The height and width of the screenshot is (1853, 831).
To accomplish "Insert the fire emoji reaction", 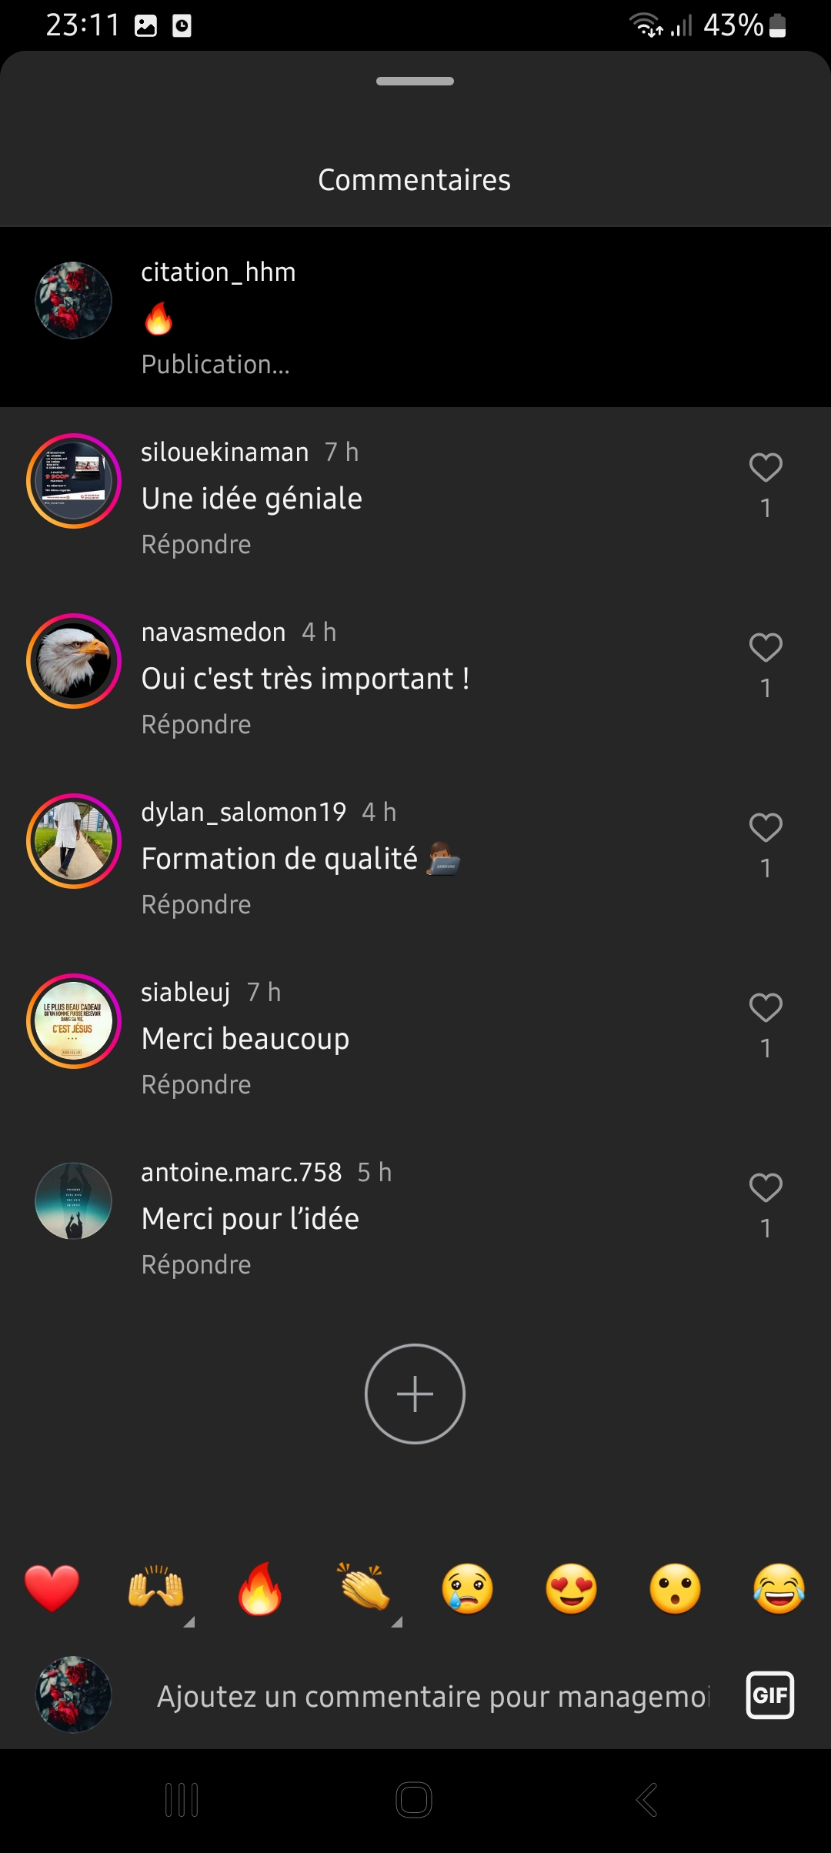I will pyautogui.click(x=259, y=1588).
